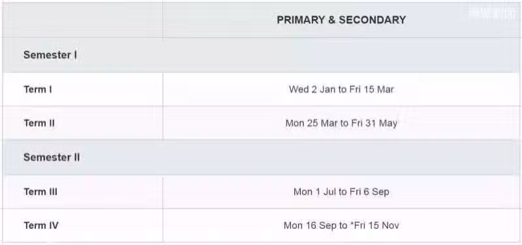Select Mon 1 Jul to Fri 6 Sep cell
This screenshot has width=522, height=245.
(x=341, y=192)
